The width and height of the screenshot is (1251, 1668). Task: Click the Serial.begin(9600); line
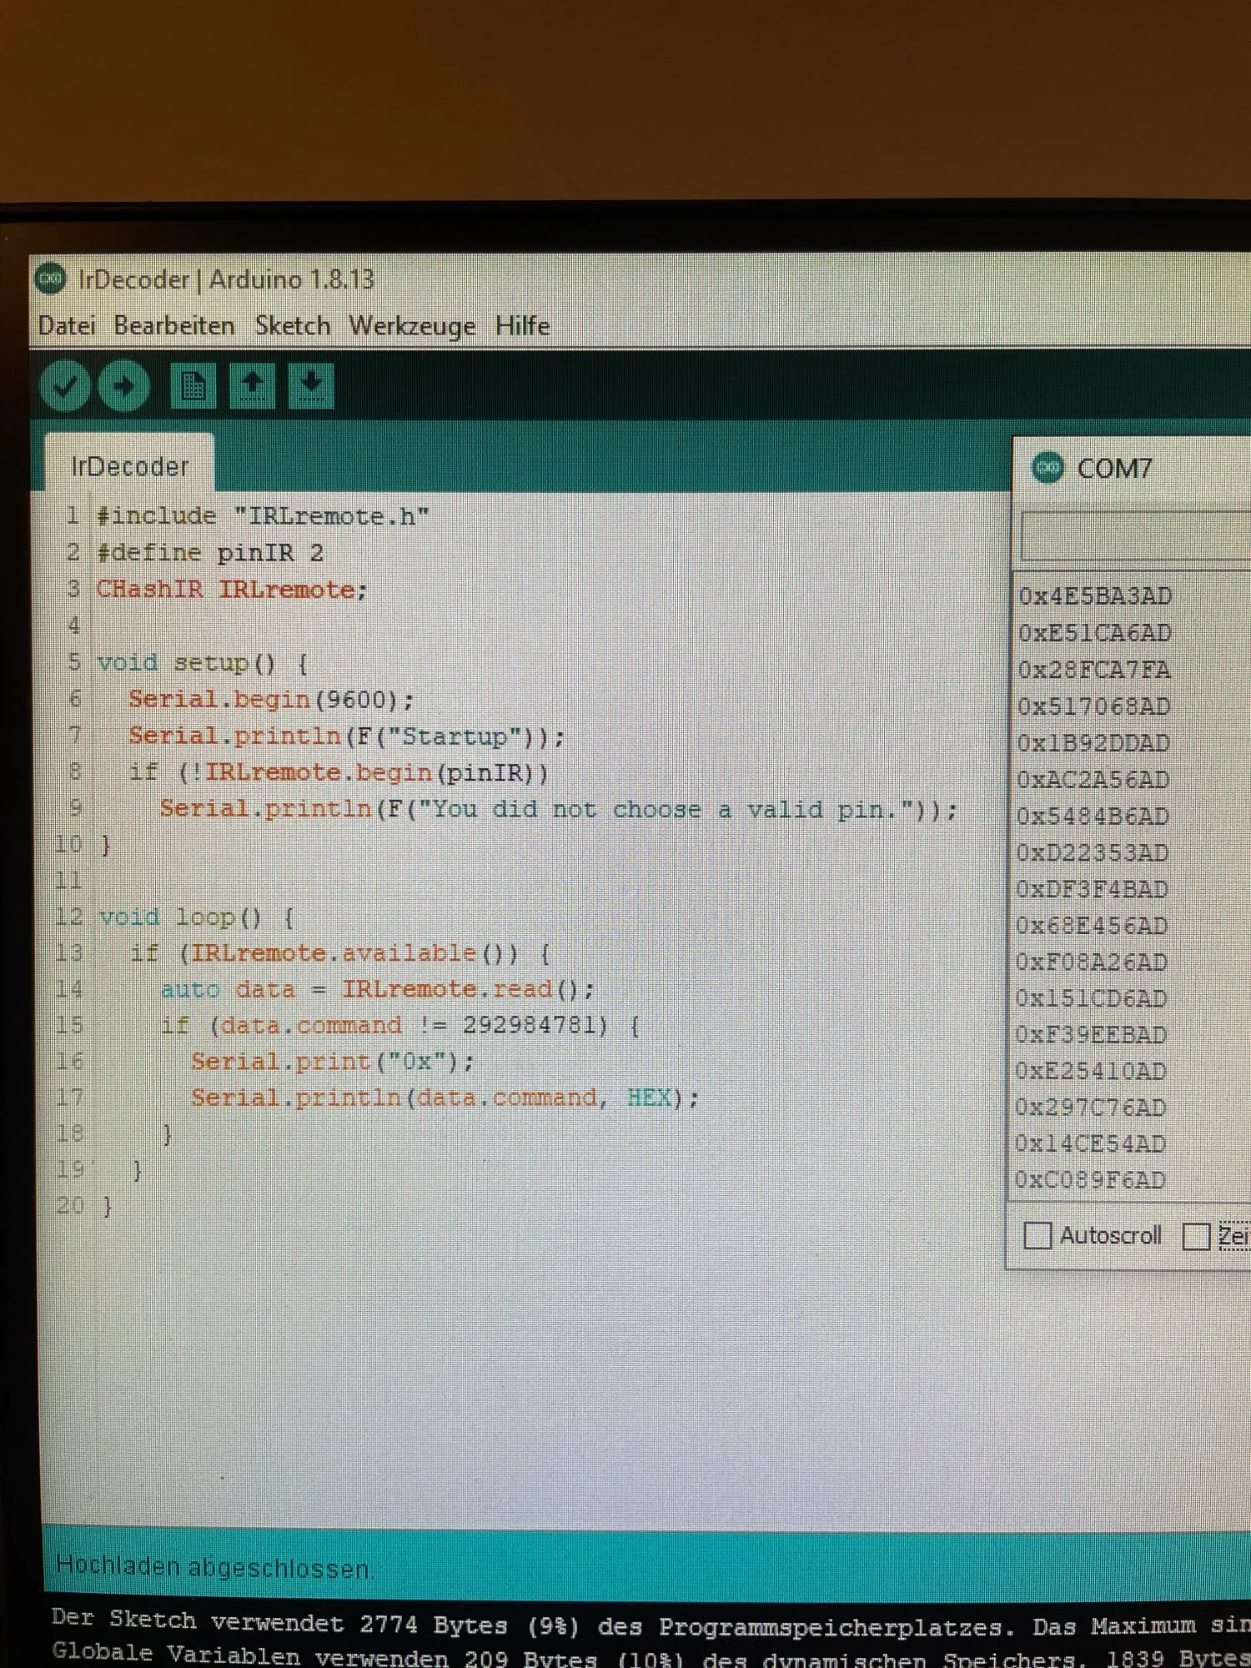pos(271,699)
